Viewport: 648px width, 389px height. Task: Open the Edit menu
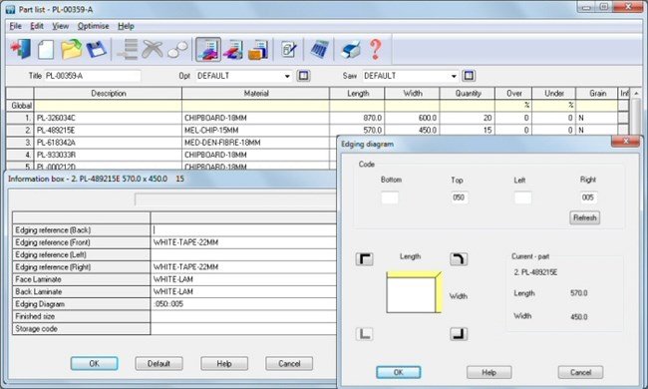tap(37, 26)
